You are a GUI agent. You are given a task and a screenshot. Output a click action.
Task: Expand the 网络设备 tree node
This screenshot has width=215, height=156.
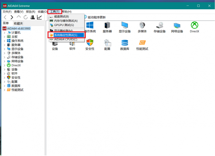(4, 61)
